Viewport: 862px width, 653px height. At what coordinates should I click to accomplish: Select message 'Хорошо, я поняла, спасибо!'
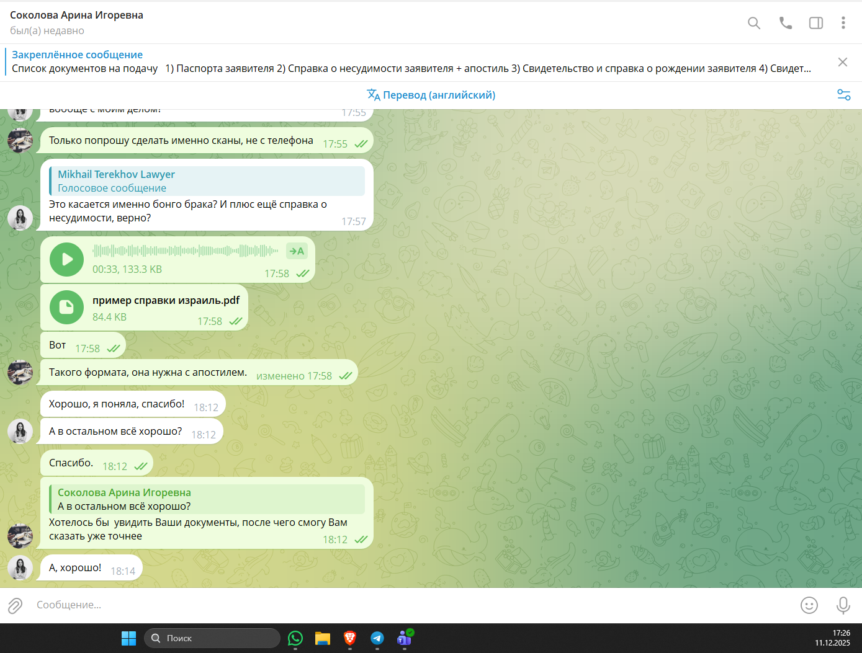pyautogui.click(x=133, y=404)
